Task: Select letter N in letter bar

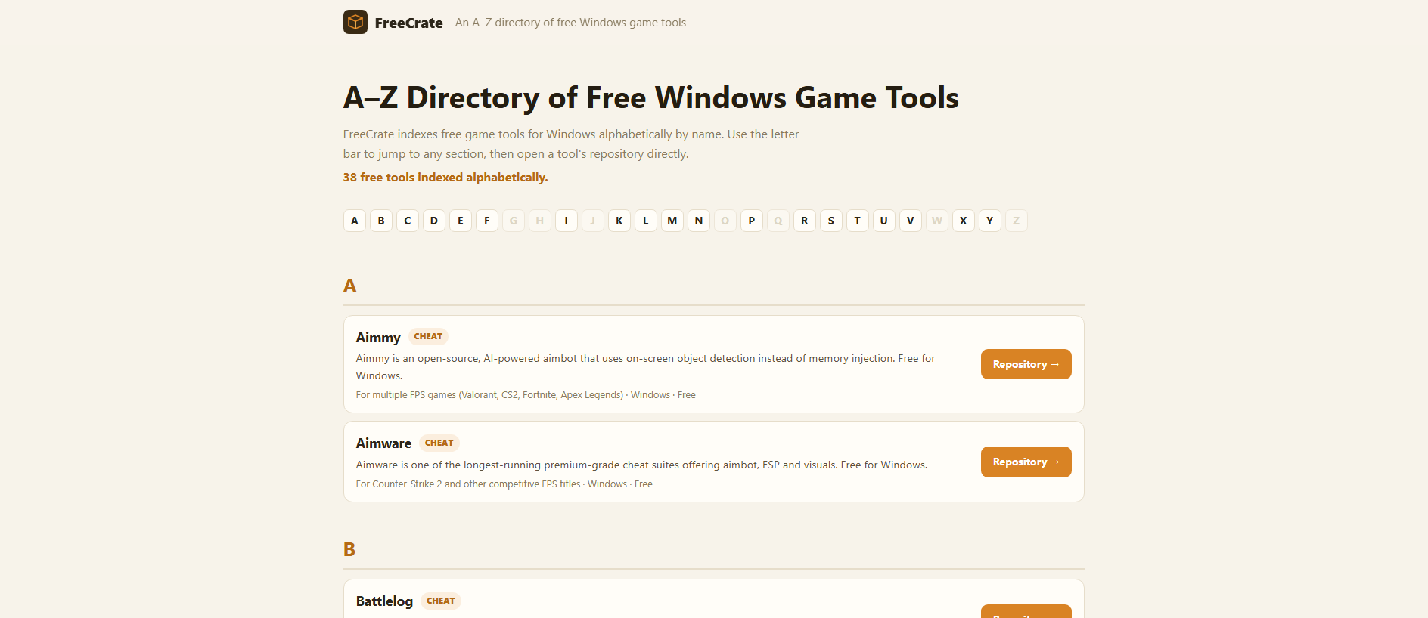Action: [x=699, y=221]
